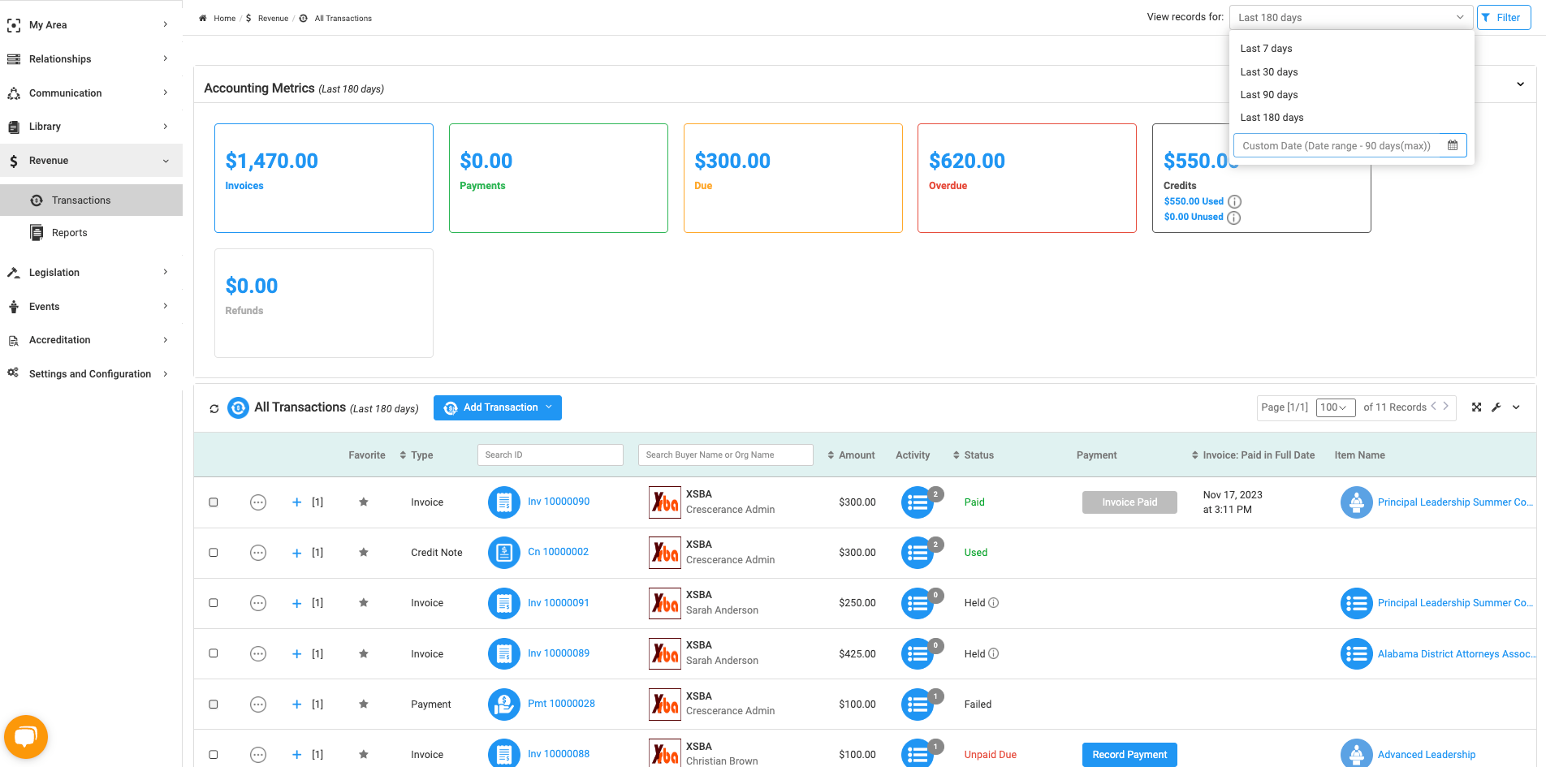Open the wrench settings icon for table
This screenshot has width=1546, height=767.
(1496, 407)
